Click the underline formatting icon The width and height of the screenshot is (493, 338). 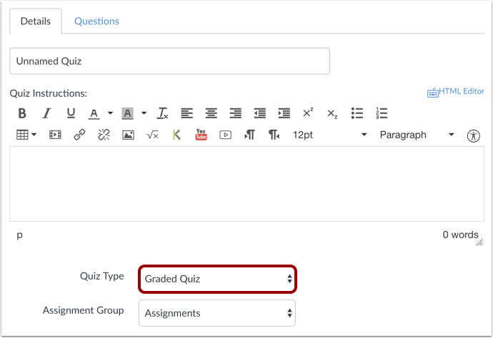click(x=71, y=113)
